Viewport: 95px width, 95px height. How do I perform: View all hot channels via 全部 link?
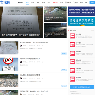coord(92,30)
